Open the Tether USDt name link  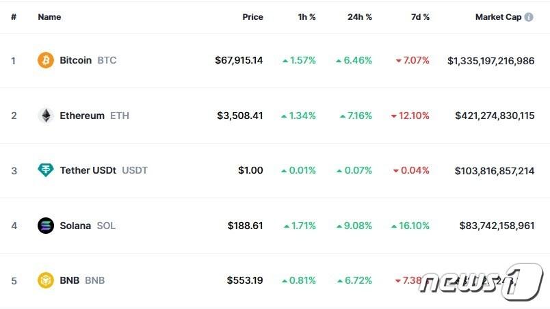[x=88, y=170]
